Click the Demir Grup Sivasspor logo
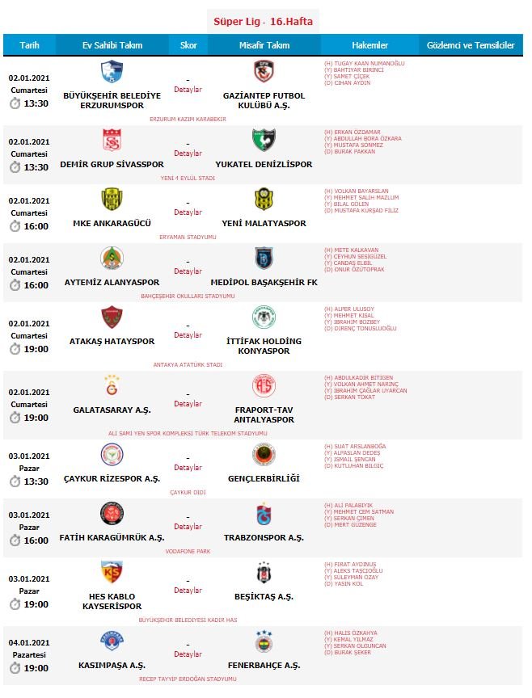Image resolution: width=532 pixels, height=698 pixels. [x=112, y=140]
